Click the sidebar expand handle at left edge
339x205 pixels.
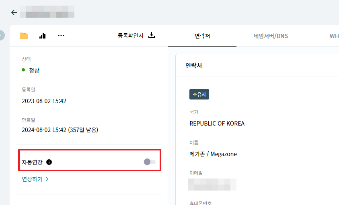(x=2, y=36)
